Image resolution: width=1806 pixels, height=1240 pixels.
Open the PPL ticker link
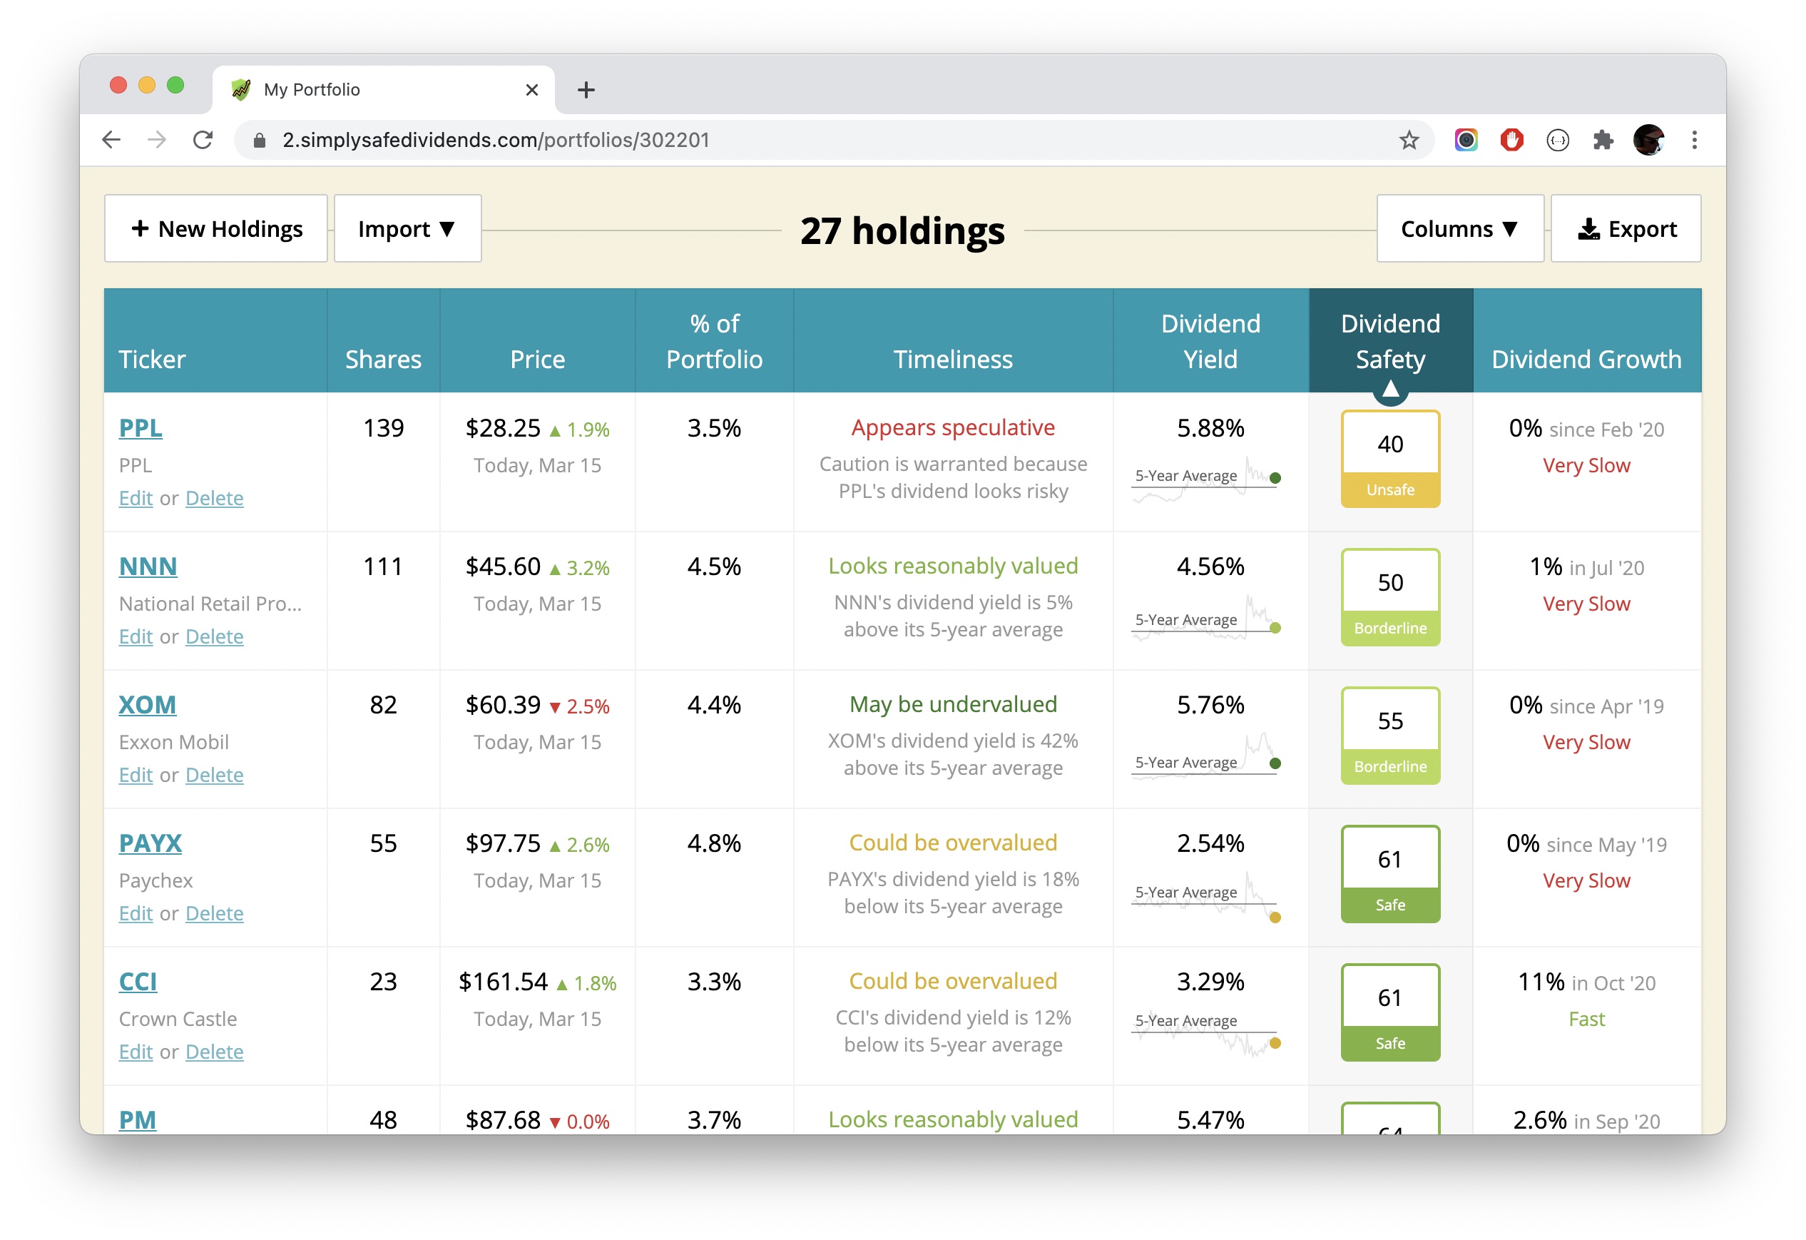141,428
